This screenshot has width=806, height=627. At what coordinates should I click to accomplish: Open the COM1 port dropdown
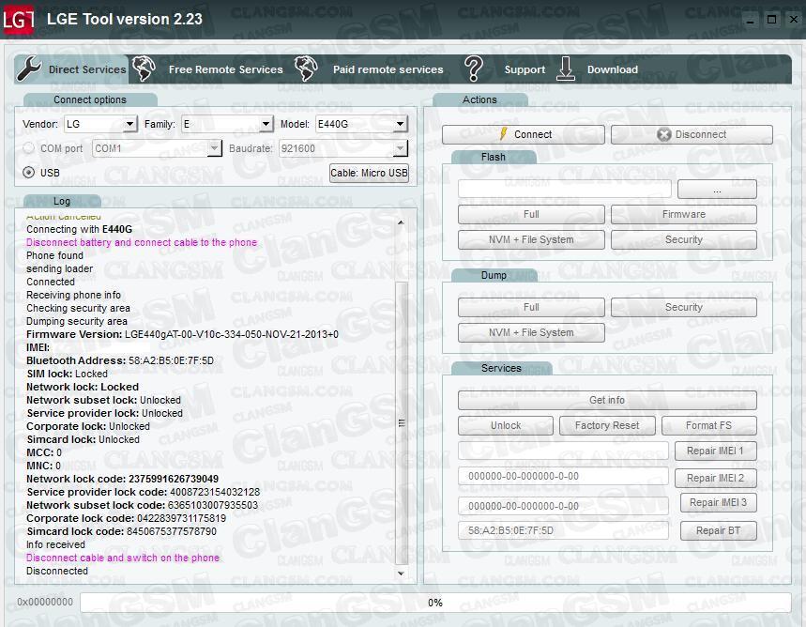pos(157,148)
